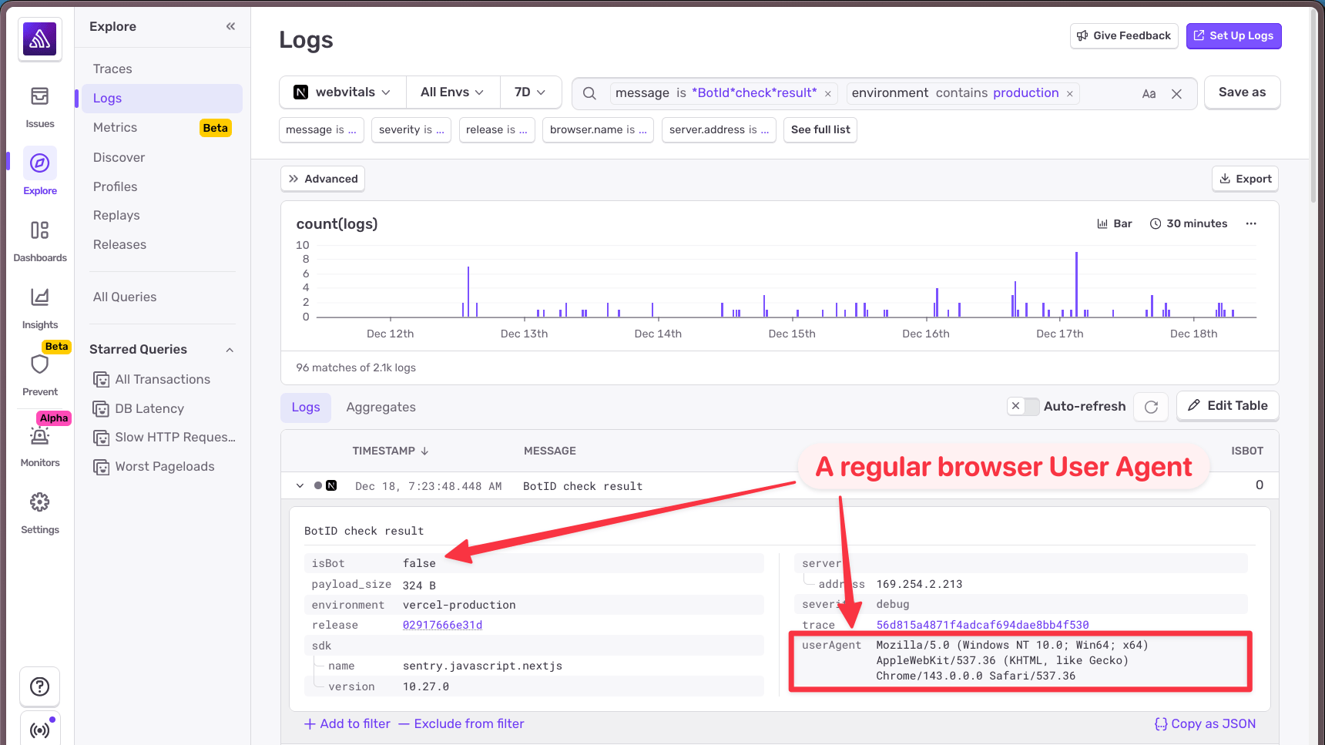Collapse the Starred Queries section
Image resolution: width=1325 pixels, height=745 pixels.
click(x=229, y=349)
